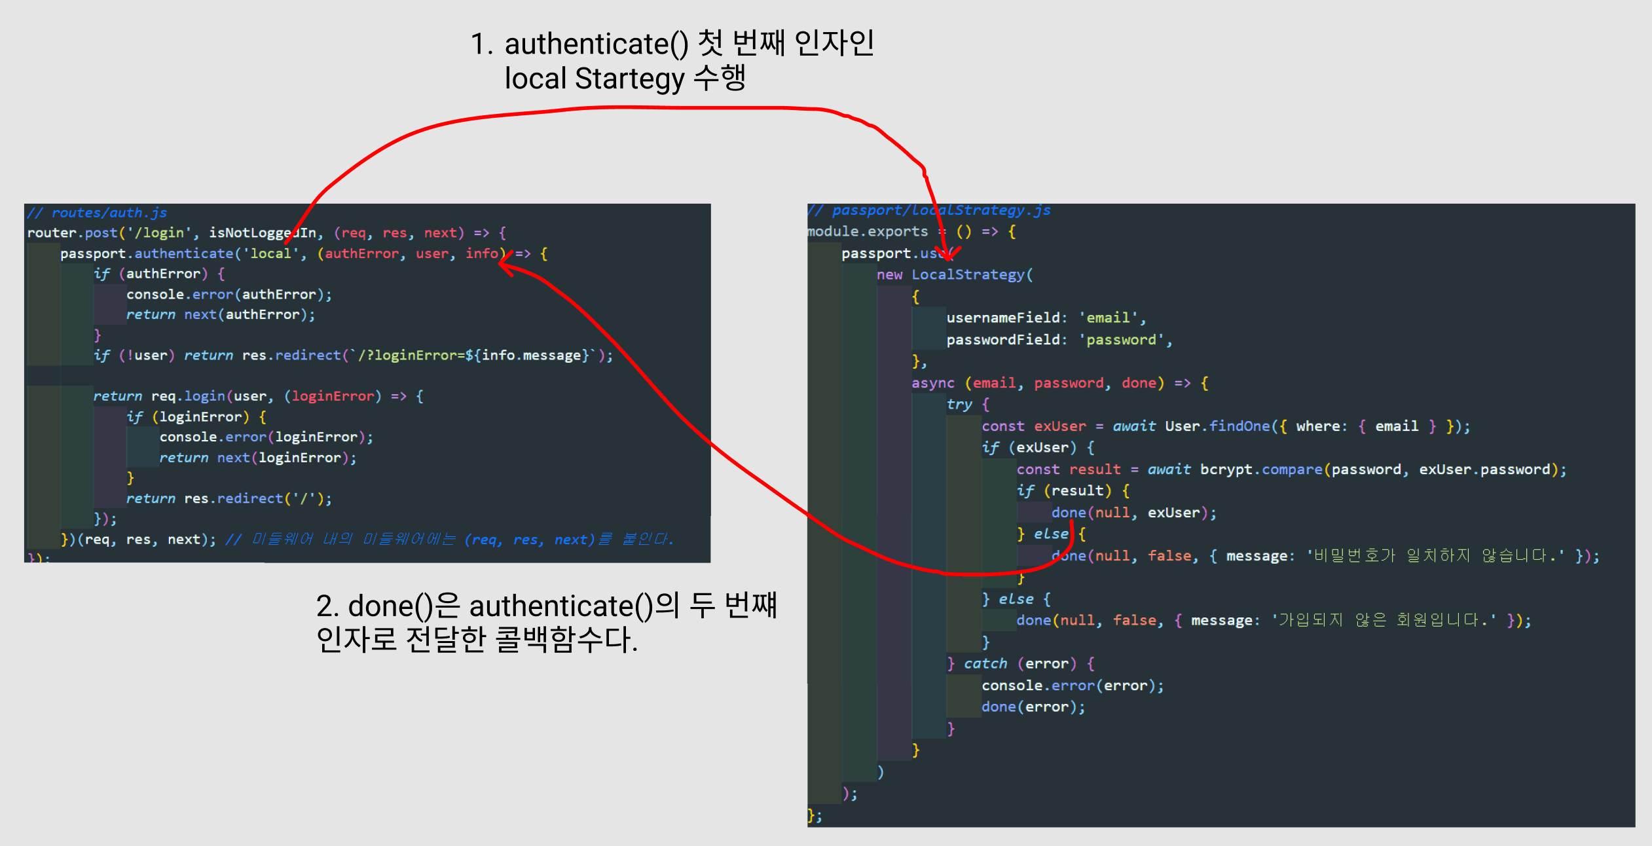The image size is (1652, 846).
Task: Click the passwordField: 'password' line
Action: pyautogui.click(x=1059, y=340)
